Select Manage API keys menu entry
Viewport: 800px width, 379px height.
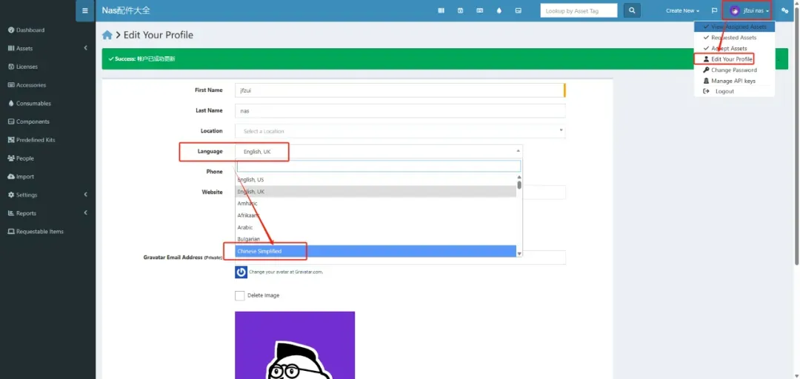(734, 81)
